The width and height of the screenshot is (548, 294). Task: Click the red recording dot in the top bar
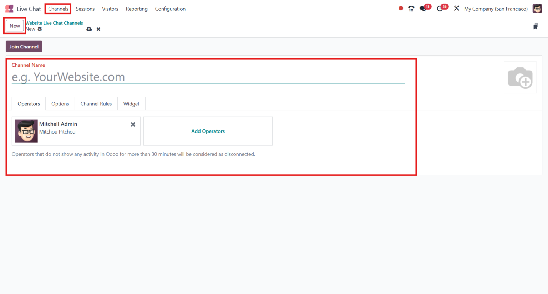(400, 8)
